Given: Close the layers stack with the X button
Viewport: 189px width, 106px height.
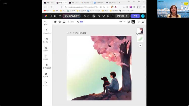Looking at the screenshot, I should pos(140,45).
